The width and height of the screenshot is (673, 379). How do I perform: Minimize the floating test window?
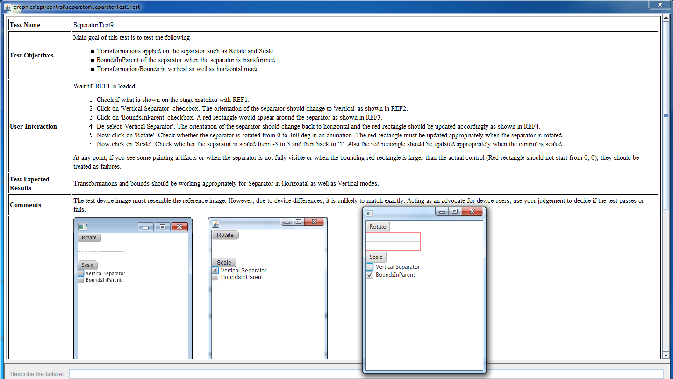(442, 212)
